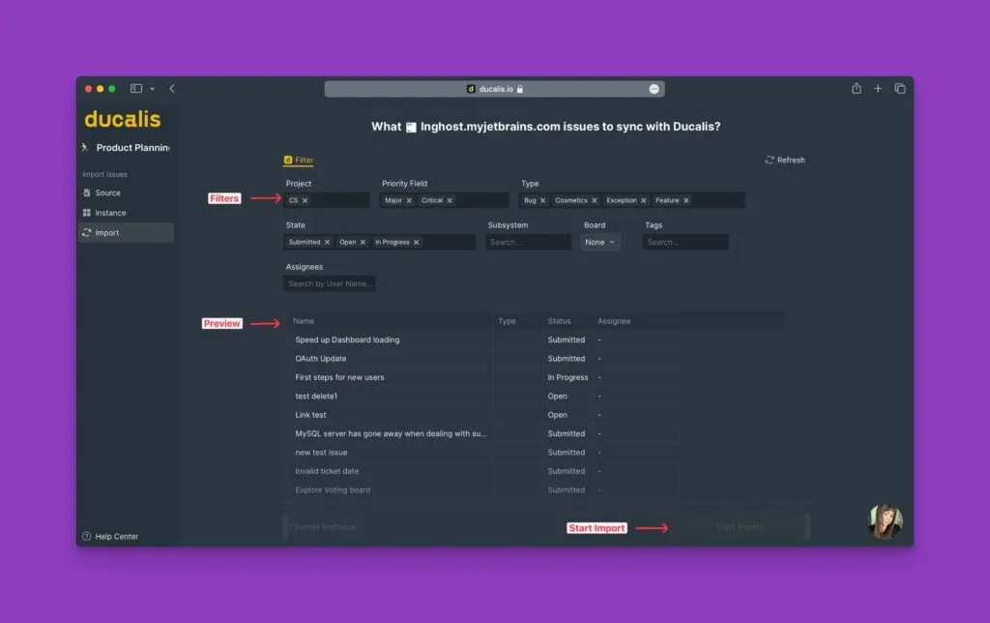
Task: Open the user avatar chat bubble
Action: click(885, 521)
